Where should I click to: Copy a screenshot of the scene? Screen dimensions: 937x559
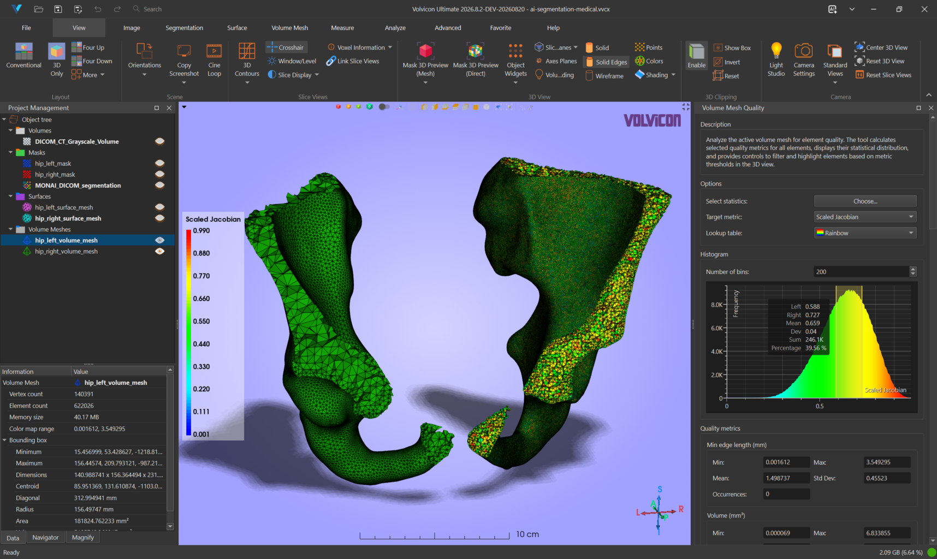coord(184,61)
